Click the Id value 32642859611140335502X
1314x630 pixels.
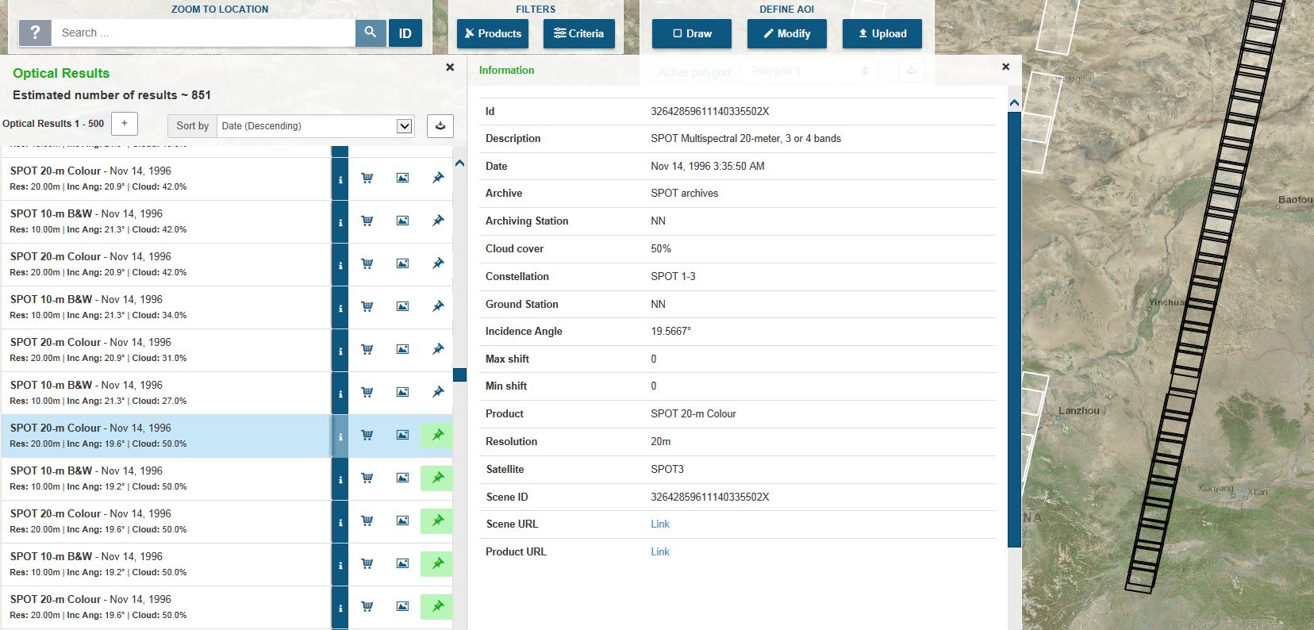click(x=710, y=111)
